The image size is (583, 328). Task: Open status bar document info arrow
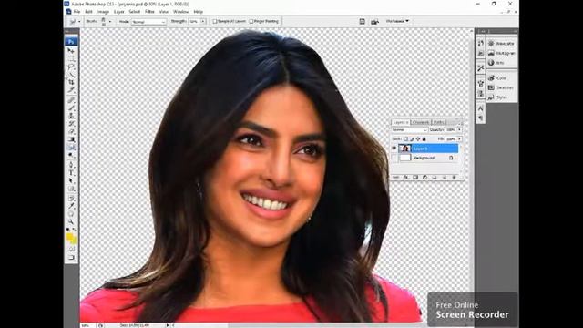[168, 325]
